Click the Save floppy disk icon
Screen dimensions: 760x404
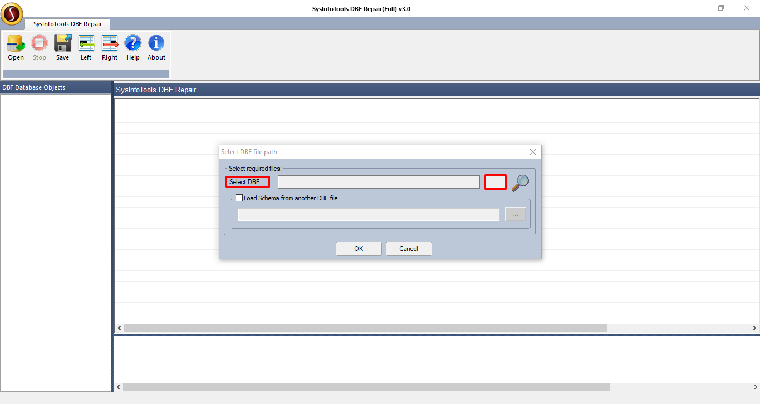click(x=63, y=43)
